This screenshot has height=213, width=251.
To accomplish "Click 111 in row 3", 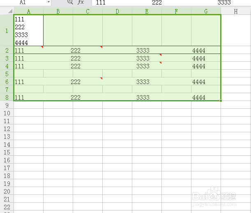I will point(19,58).
